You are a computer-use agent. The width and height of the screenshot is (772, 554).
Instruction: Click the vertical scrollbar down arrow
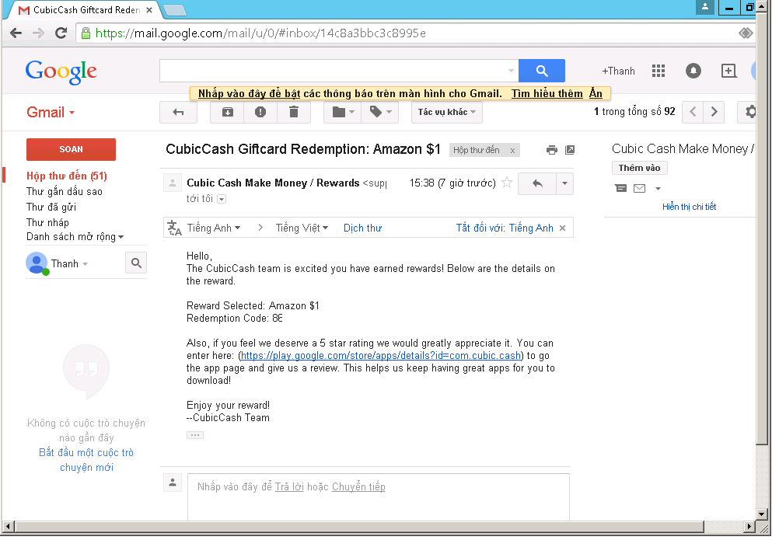point(762,514)
